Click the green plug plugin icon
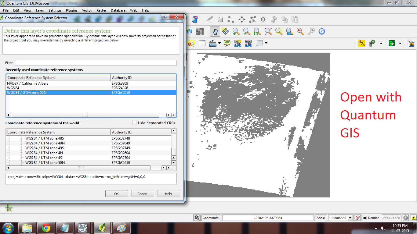Image resolution: width=417 pixels, height=234 pixels. (392, 43)
